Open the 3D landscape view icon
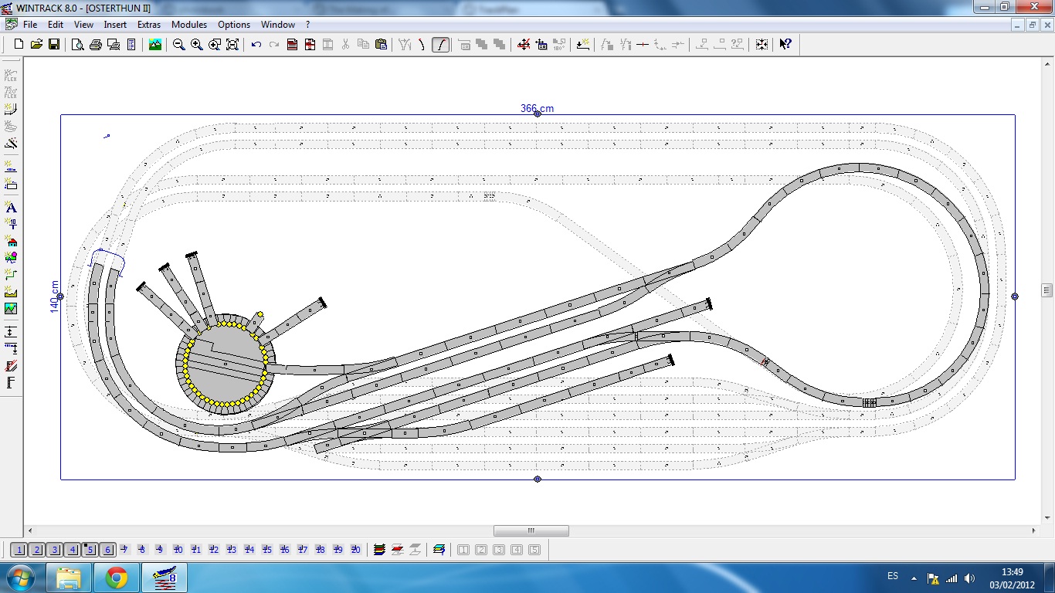1055x593 pixels. click(155, 45)
